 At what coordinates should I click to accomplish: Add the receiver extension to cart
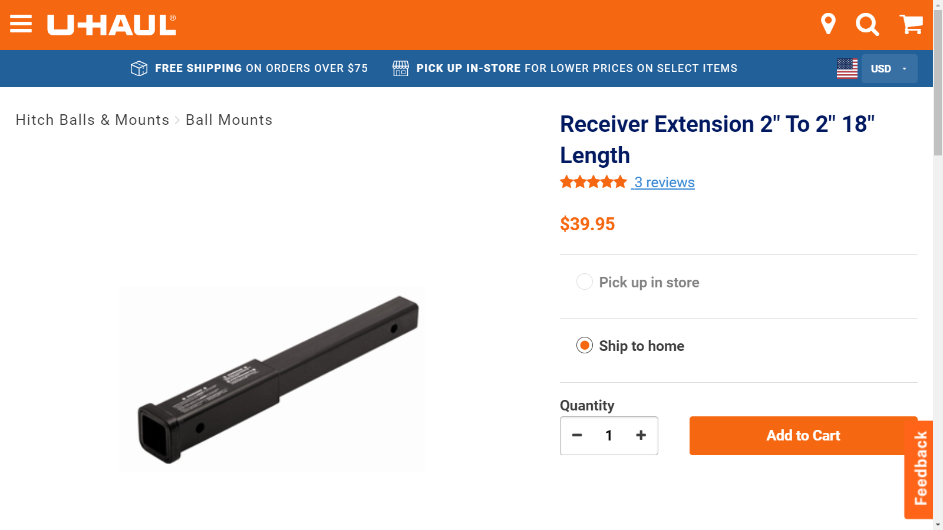pos(803,436)
